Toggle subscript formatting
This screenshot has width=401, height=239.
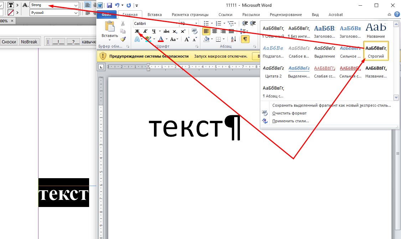coord(175,31)
